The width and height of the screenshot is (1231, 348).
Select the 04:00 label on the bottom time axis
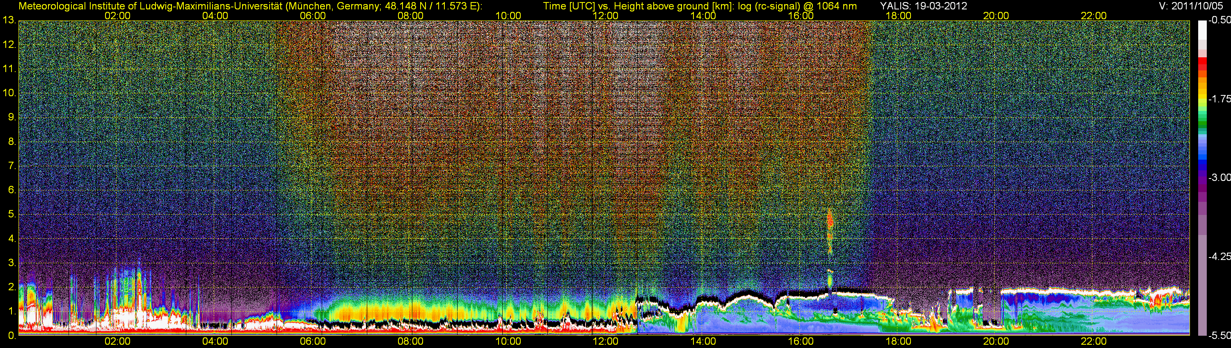(x=215, y=341)
